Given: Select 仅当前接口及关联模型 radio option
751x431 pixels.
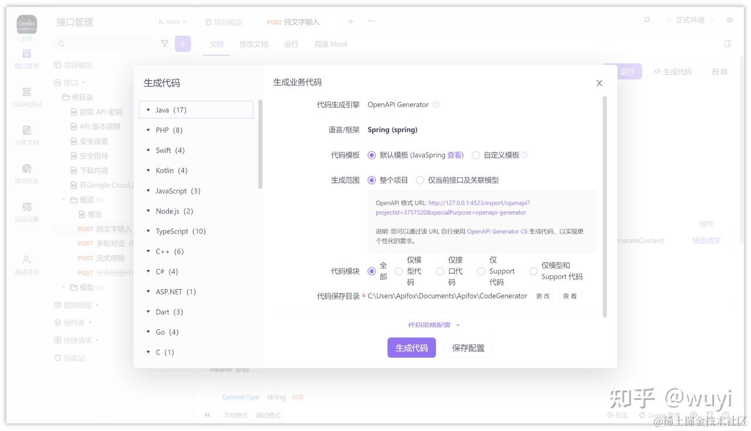Looking at the screenshot, I should pyautogui.click(x=420, y=180).
